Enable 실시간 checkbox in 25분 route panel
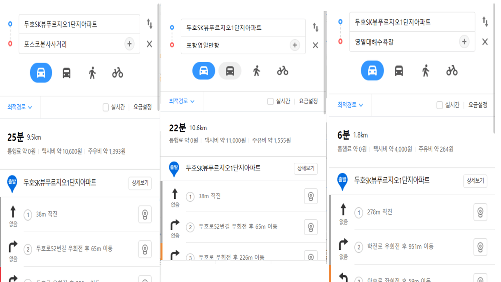This screenshot has height=282, width=501. point(105,107)
